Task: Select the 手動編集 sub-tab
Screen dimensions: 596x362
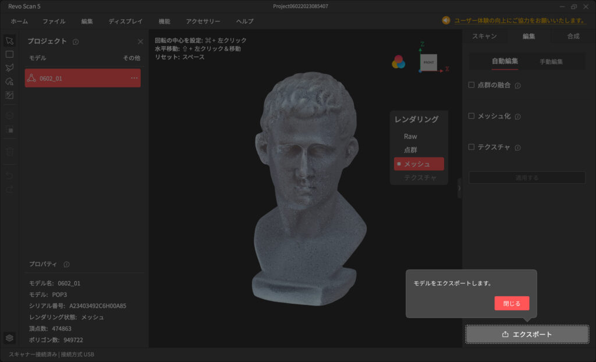Action: [x=551, y=62]
